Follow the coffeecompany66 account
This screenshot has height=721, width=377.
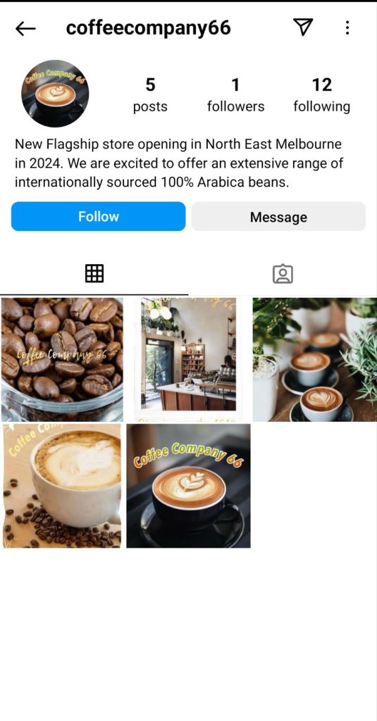(99, 216)
